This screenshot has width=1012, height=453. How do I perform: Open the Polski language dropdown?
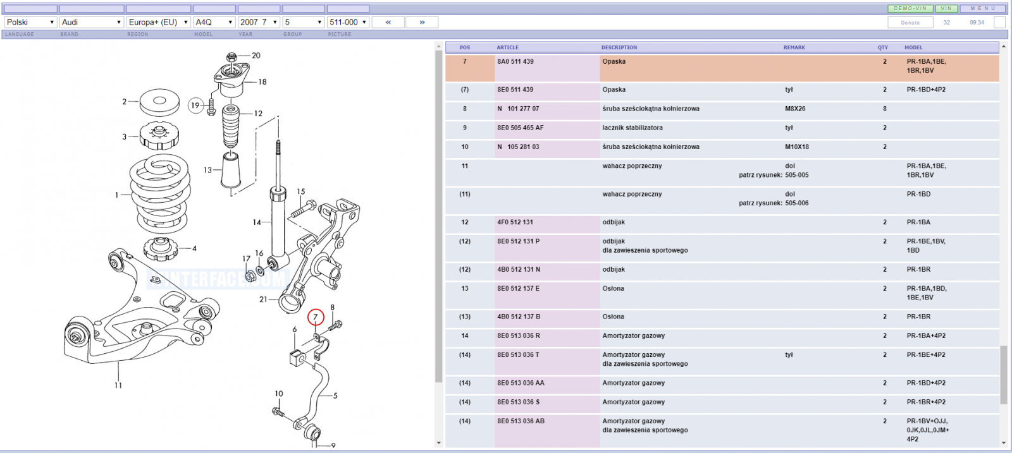[x=30, y=22]
